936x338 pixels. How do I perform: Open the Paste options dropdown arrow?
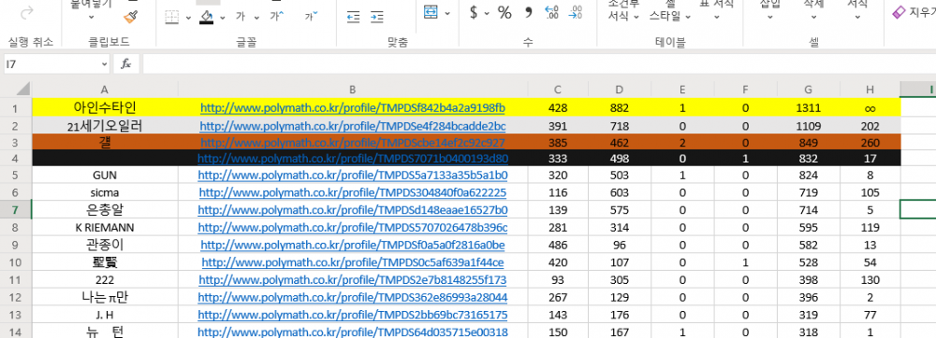point(92,17)
